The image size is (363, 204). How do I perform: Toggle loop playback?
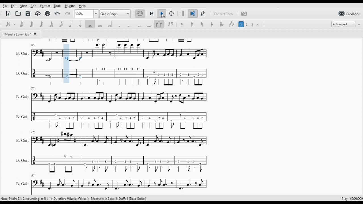(x=172, y=14)
